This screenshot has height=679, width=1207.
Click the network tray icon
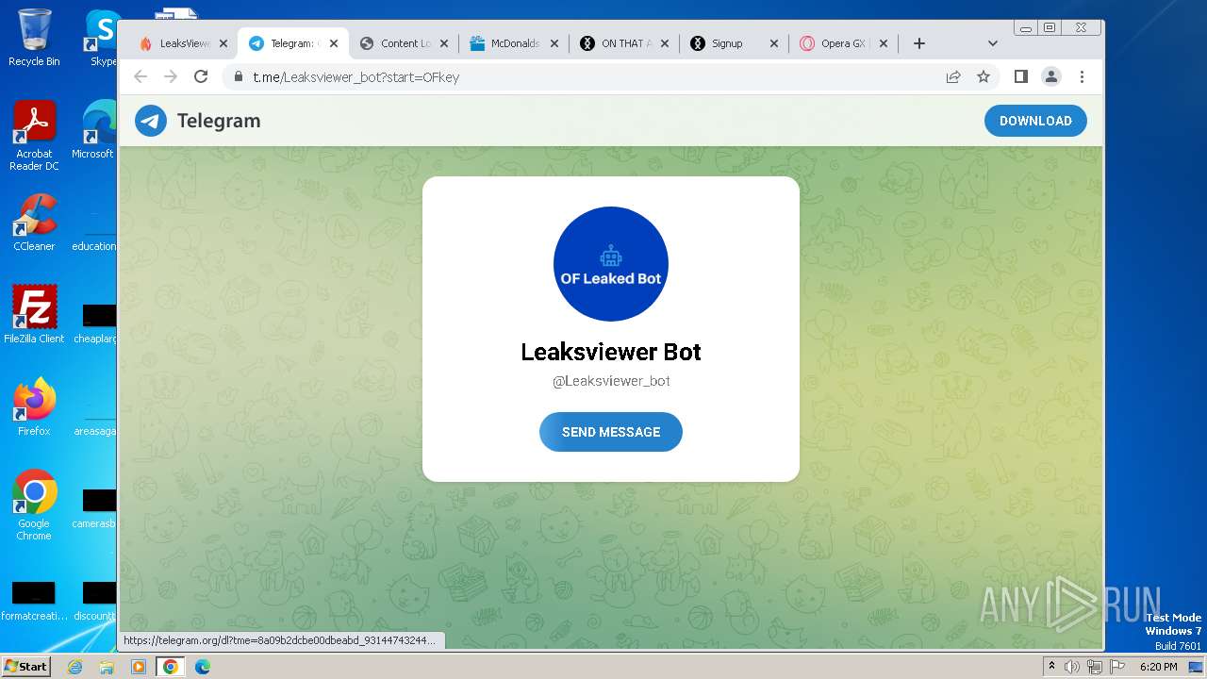[x=1095, y=667]
